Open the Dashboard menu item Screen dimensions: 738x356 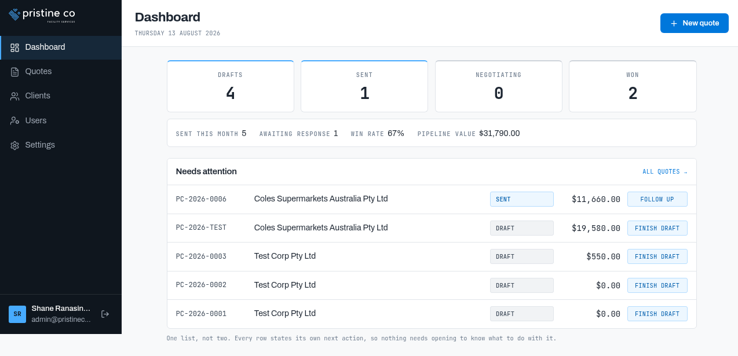coord(61,47)
